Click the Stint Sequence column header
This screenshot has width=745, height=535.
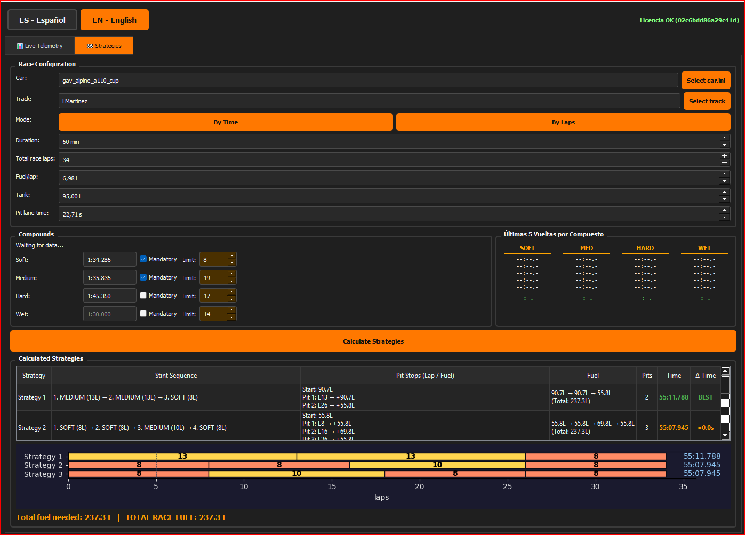point(176,376)
